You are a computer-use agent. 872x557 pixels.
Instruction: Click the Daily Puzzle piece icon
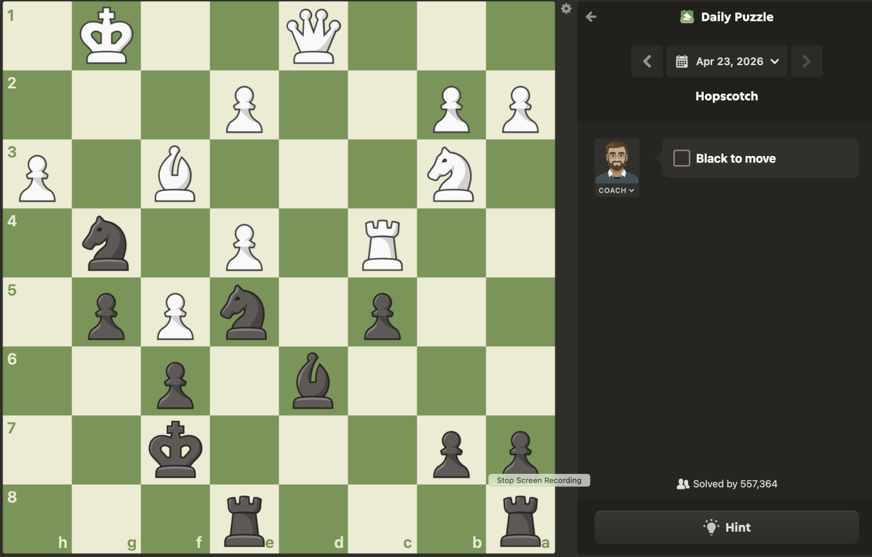click(687, 17)
